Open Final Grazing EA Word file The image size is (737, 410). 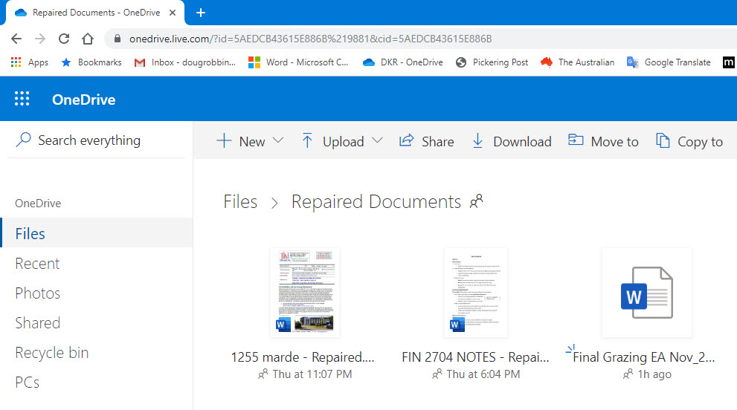pyautogui.click(x=647, y=292)
